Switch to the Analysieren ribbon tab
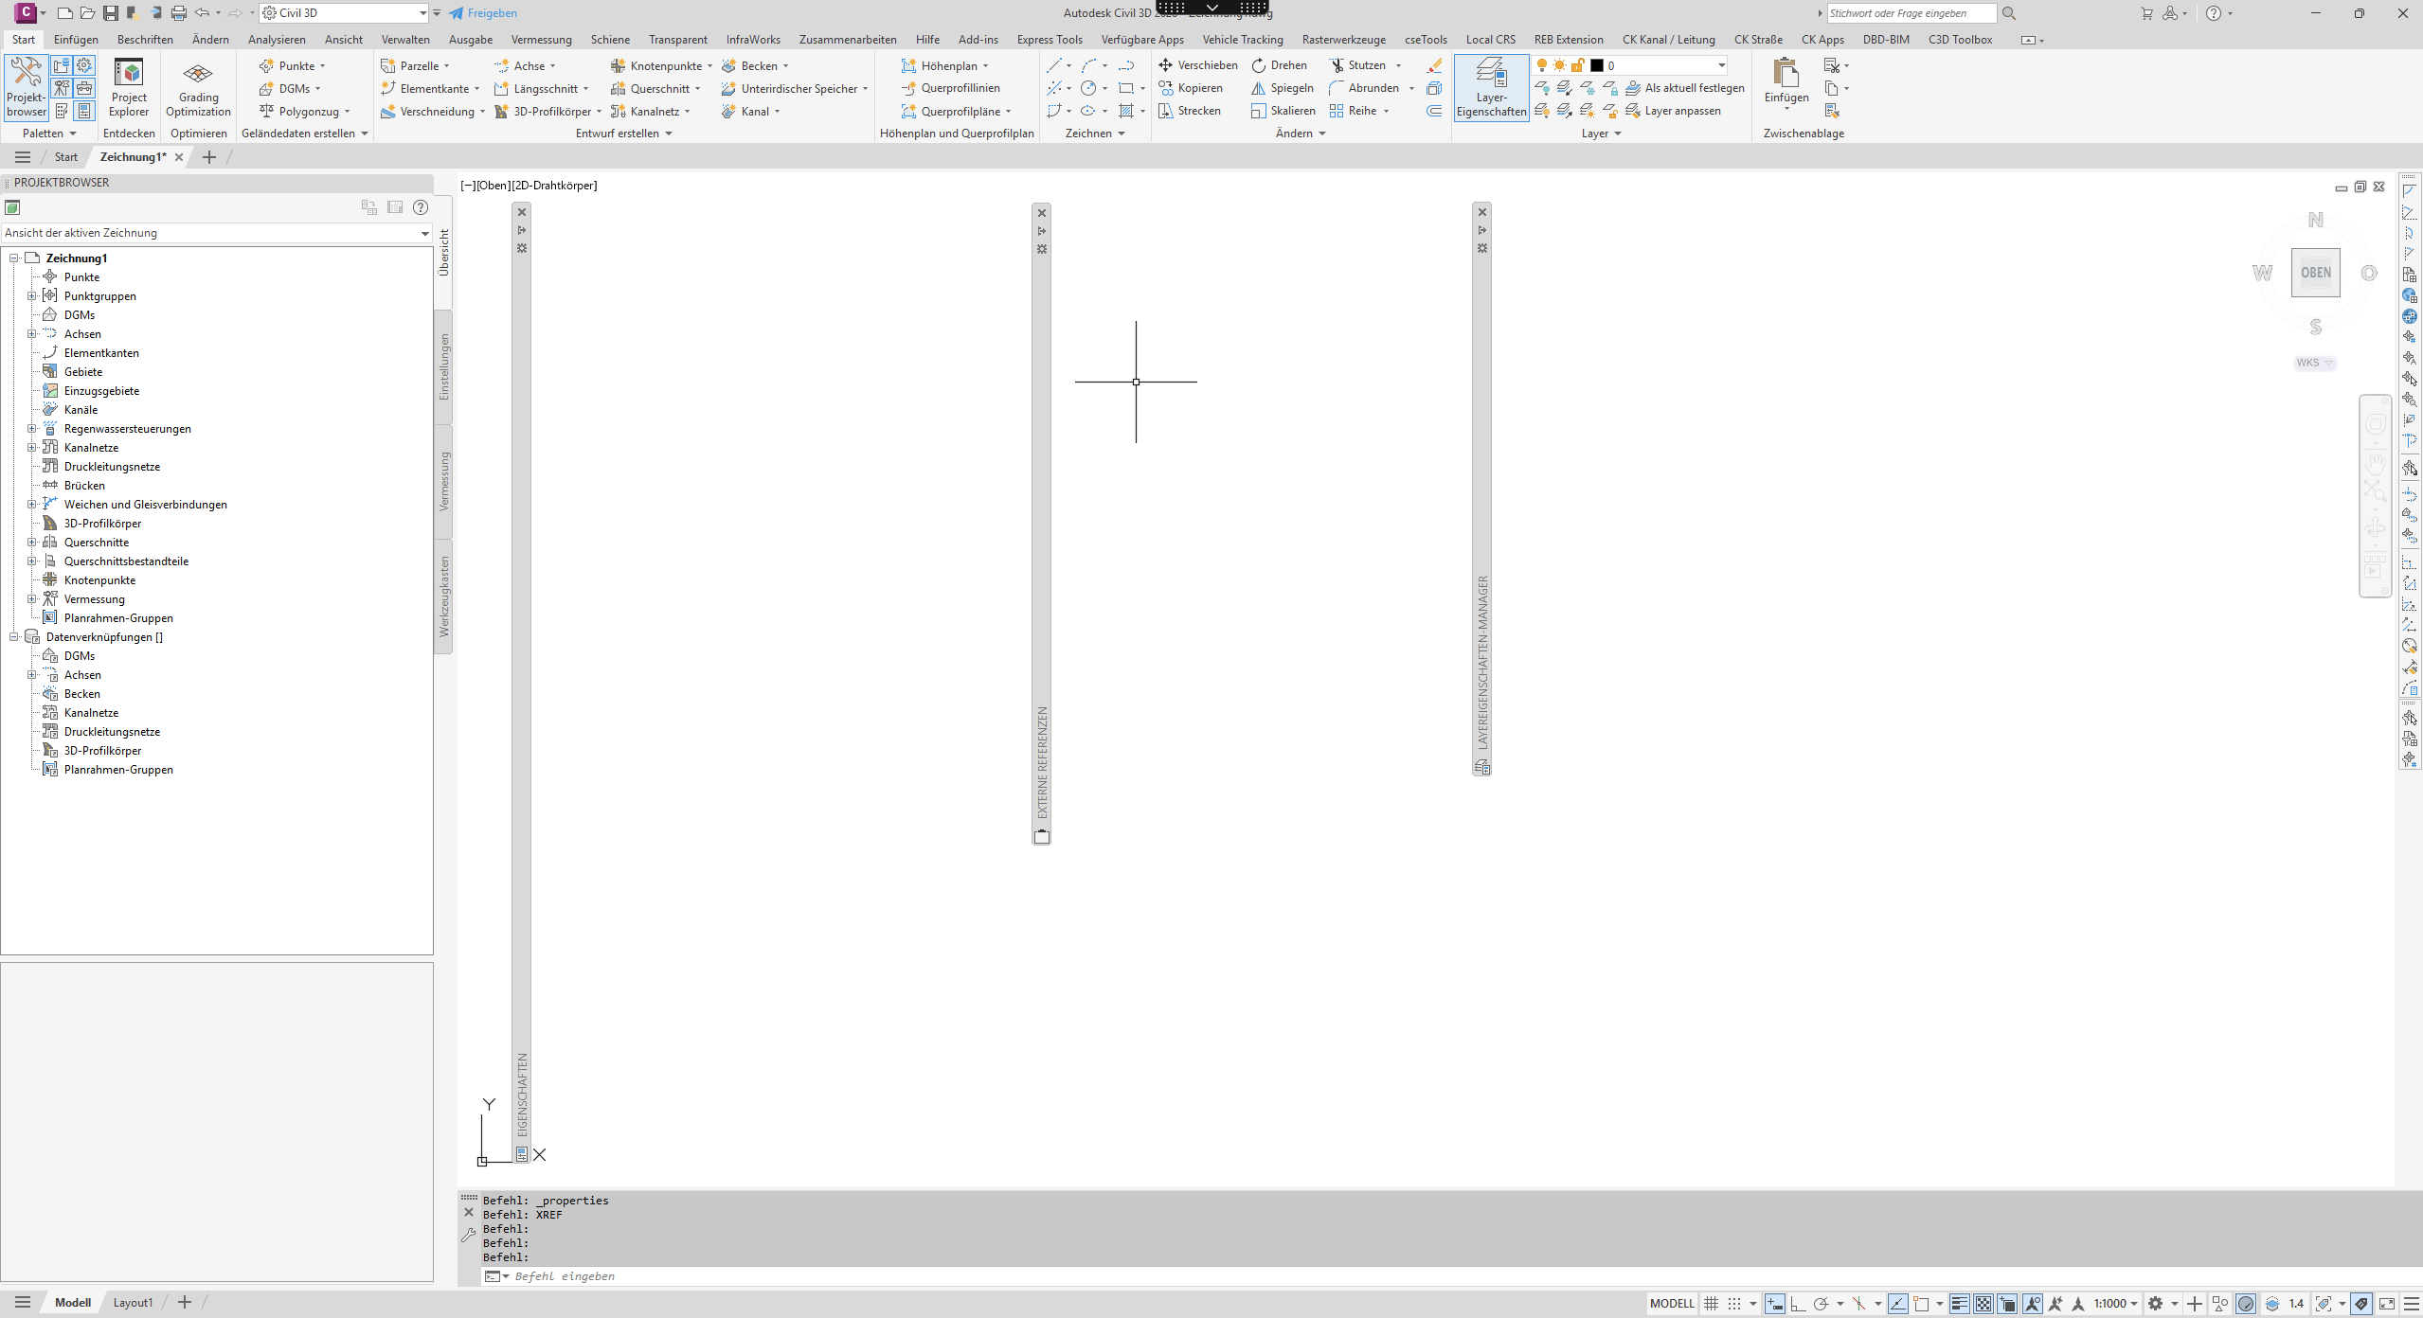The height and width of the screenshot is (1318, 2423). coord(277,40)
